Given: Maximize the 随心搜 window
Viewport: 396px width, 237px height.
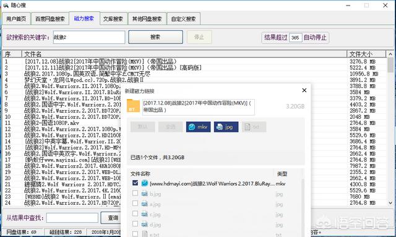Looking at the screenshot, I should [x=366, y=6].
